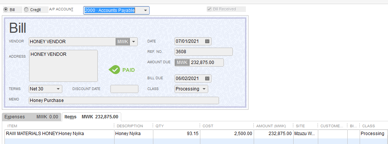
Task: Click the MWK currency badge beside vendor
Action: coord(123,42)
